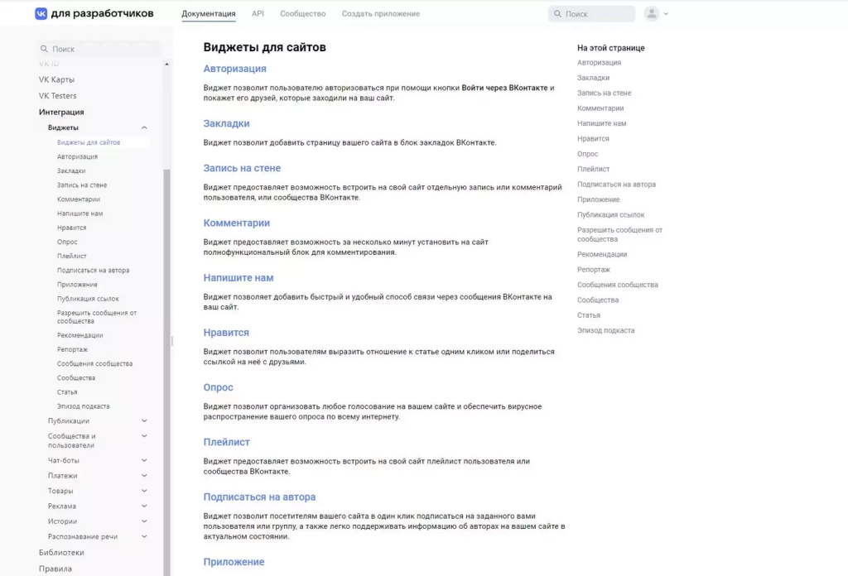Open the Напишите нам heading link

(x=238, y=278)
